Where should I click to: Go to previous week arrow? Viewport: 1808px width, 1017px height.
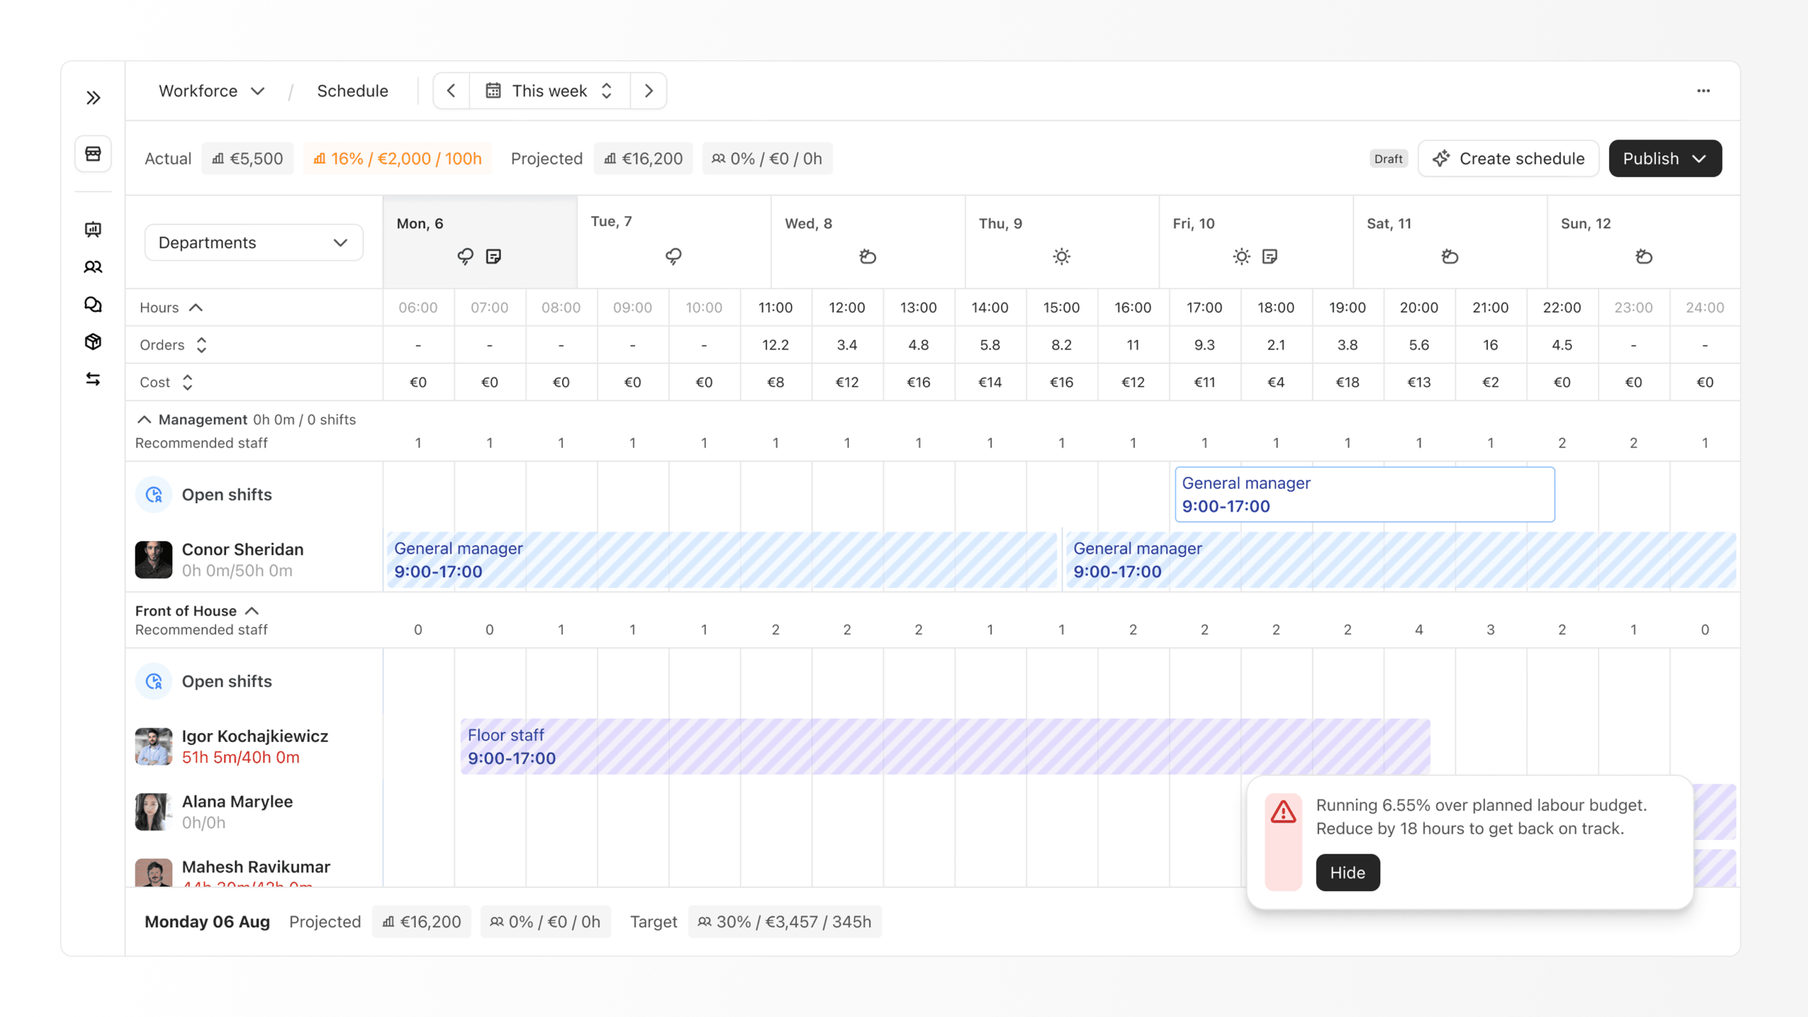pyautogui.click(x=451, y=91)
